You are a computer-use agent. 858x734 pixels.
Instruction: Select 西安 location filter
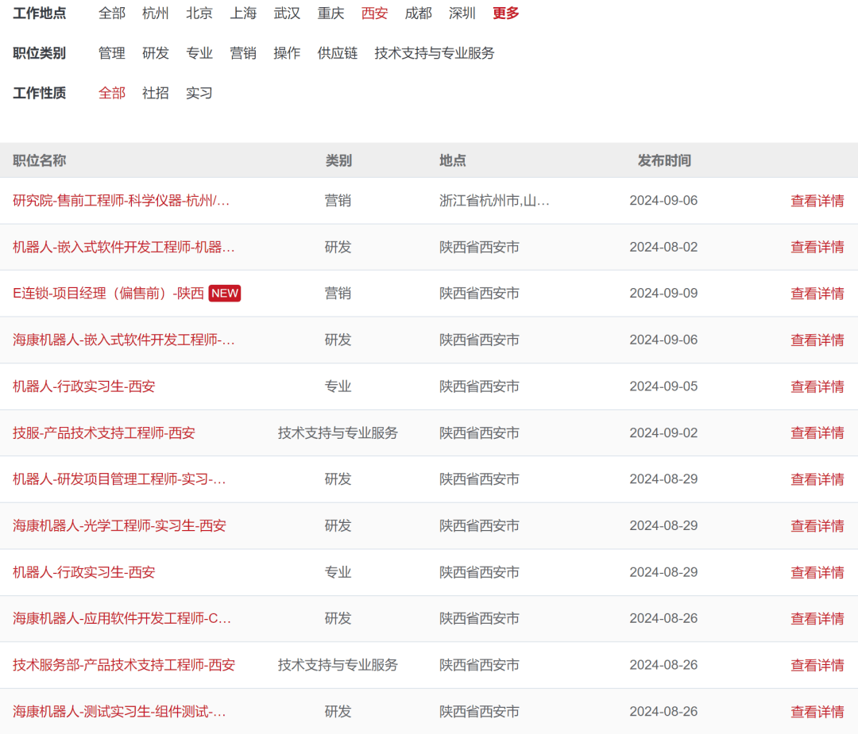click(x=374, y=13)
